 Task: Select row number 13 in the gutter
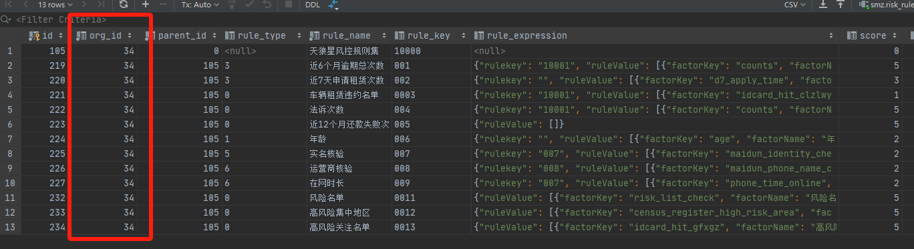[x=10, y=228]
